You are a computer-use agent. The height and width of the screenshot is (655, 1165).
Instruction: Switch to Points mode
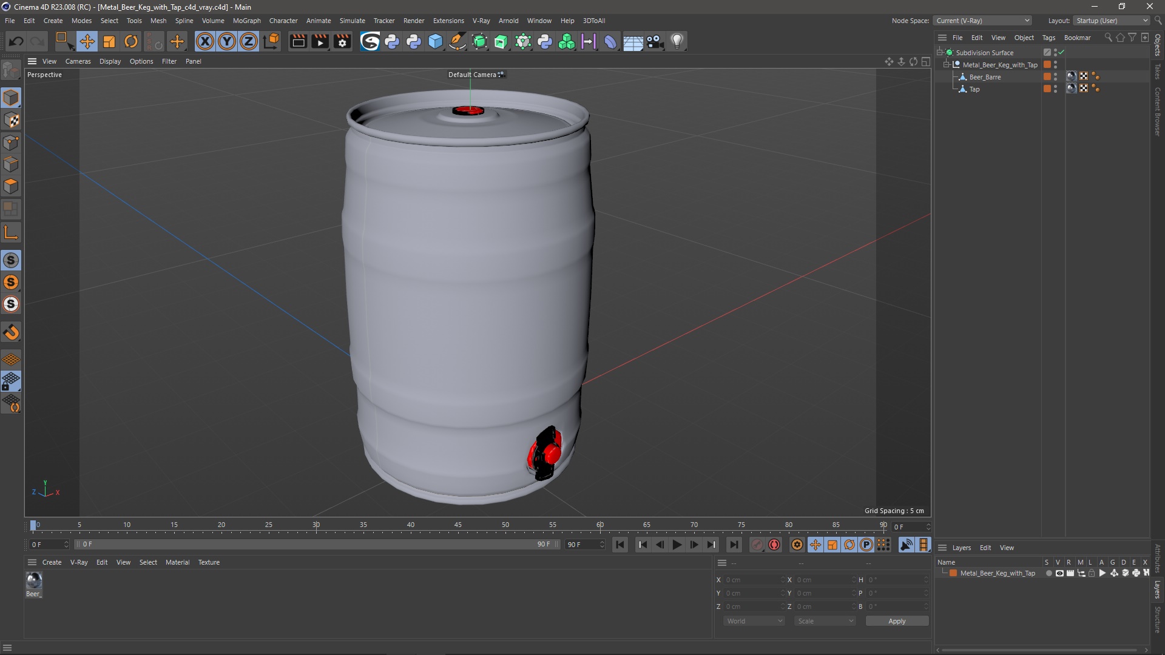tap(11, 143)
